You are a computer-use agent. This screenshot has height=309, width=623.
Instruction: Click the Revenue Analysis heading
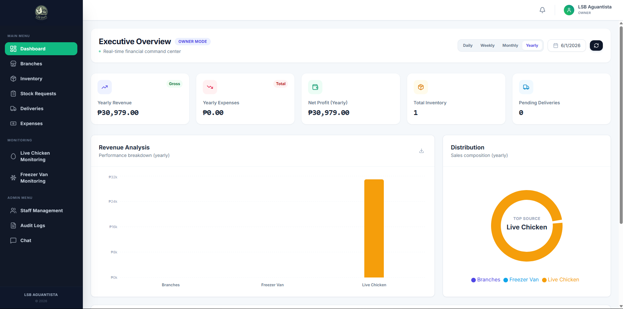coord(124,148)
